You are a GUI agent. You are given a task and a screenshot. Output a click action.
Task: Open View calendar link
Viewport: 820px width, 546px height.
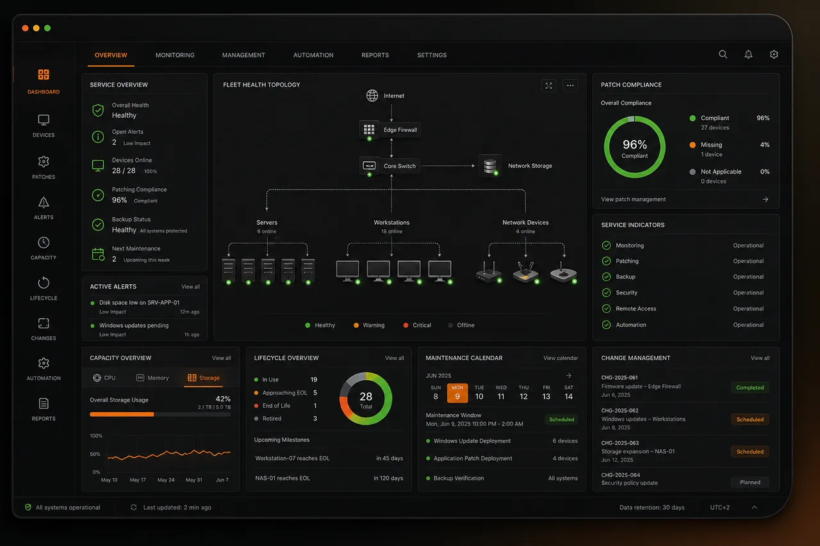tap(561, 358)
